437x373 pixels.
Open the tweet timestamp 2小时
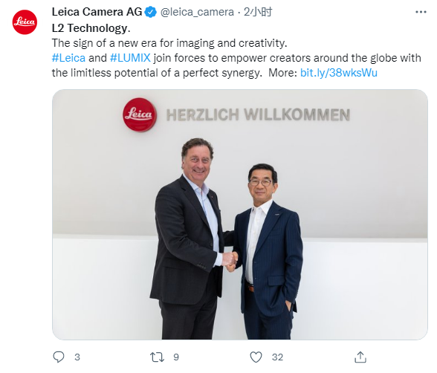(258, 12)
